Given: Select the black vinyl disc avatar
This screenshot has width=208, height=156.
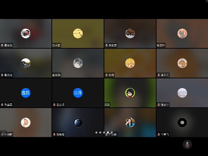Looking at the screenshot, I should pos(182,122).
